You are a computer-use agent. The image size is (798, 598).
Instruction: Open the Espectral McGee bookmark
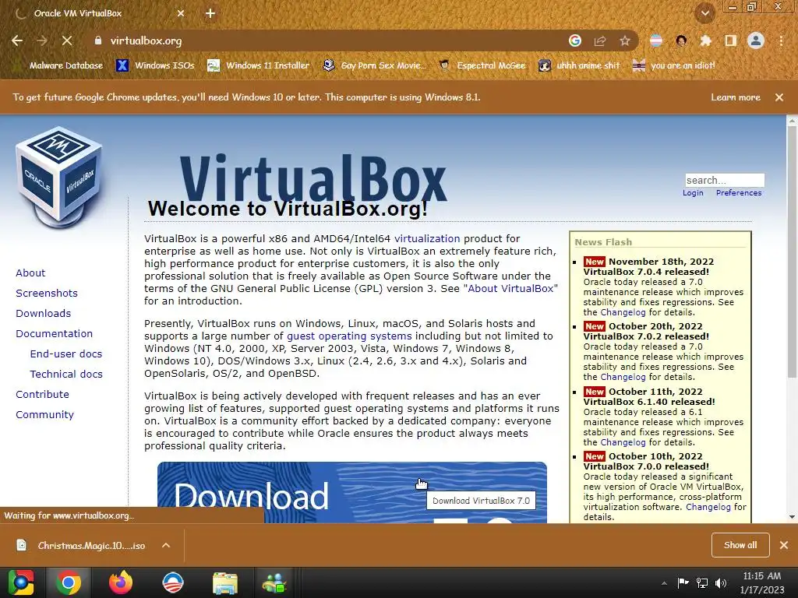click(482, 65)
